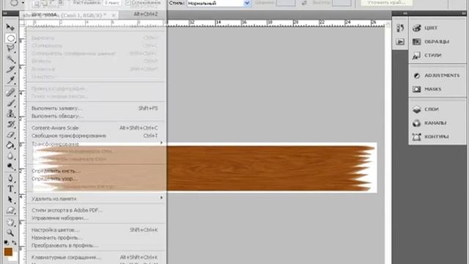Select the Path Selection arrow tool
The width and height of the screenshot is (469, 264).
pos(10,199)
